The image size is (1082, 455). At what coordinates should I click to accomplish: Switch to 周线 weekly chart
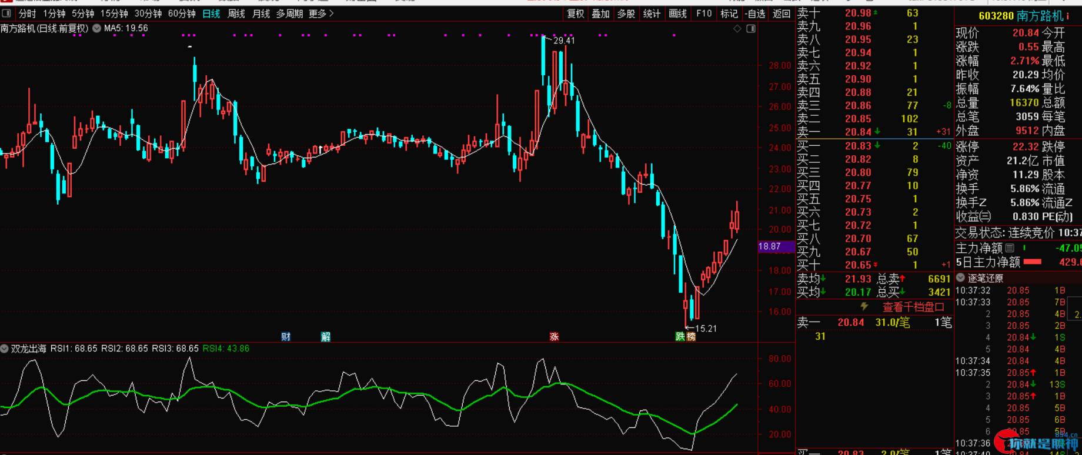click(x=236, y=14)
